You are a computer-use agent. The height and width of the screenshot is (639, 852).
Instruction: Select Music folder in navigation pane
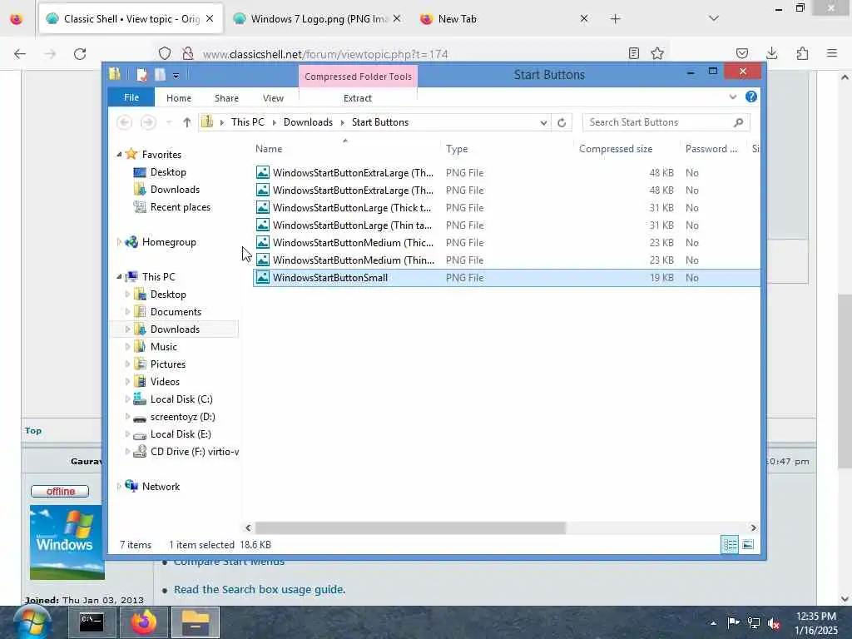pos(164,347)
